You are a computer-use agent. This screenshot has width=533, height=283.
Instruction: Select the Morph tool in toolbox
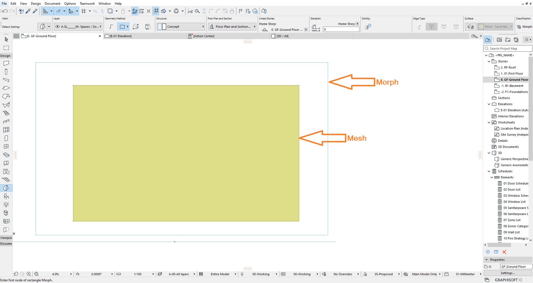(6, 188)
